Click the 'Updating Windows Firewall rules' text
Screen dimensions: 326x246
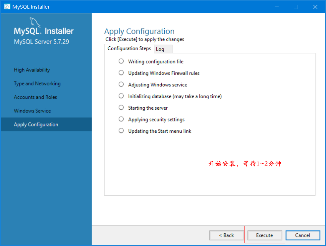tap(164, 73)
